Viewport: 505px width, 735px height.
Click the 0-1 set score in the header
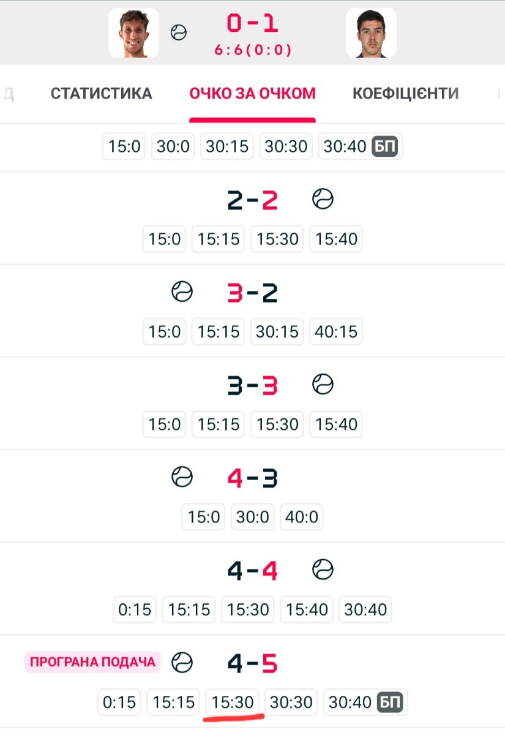(x=252, y=23)
